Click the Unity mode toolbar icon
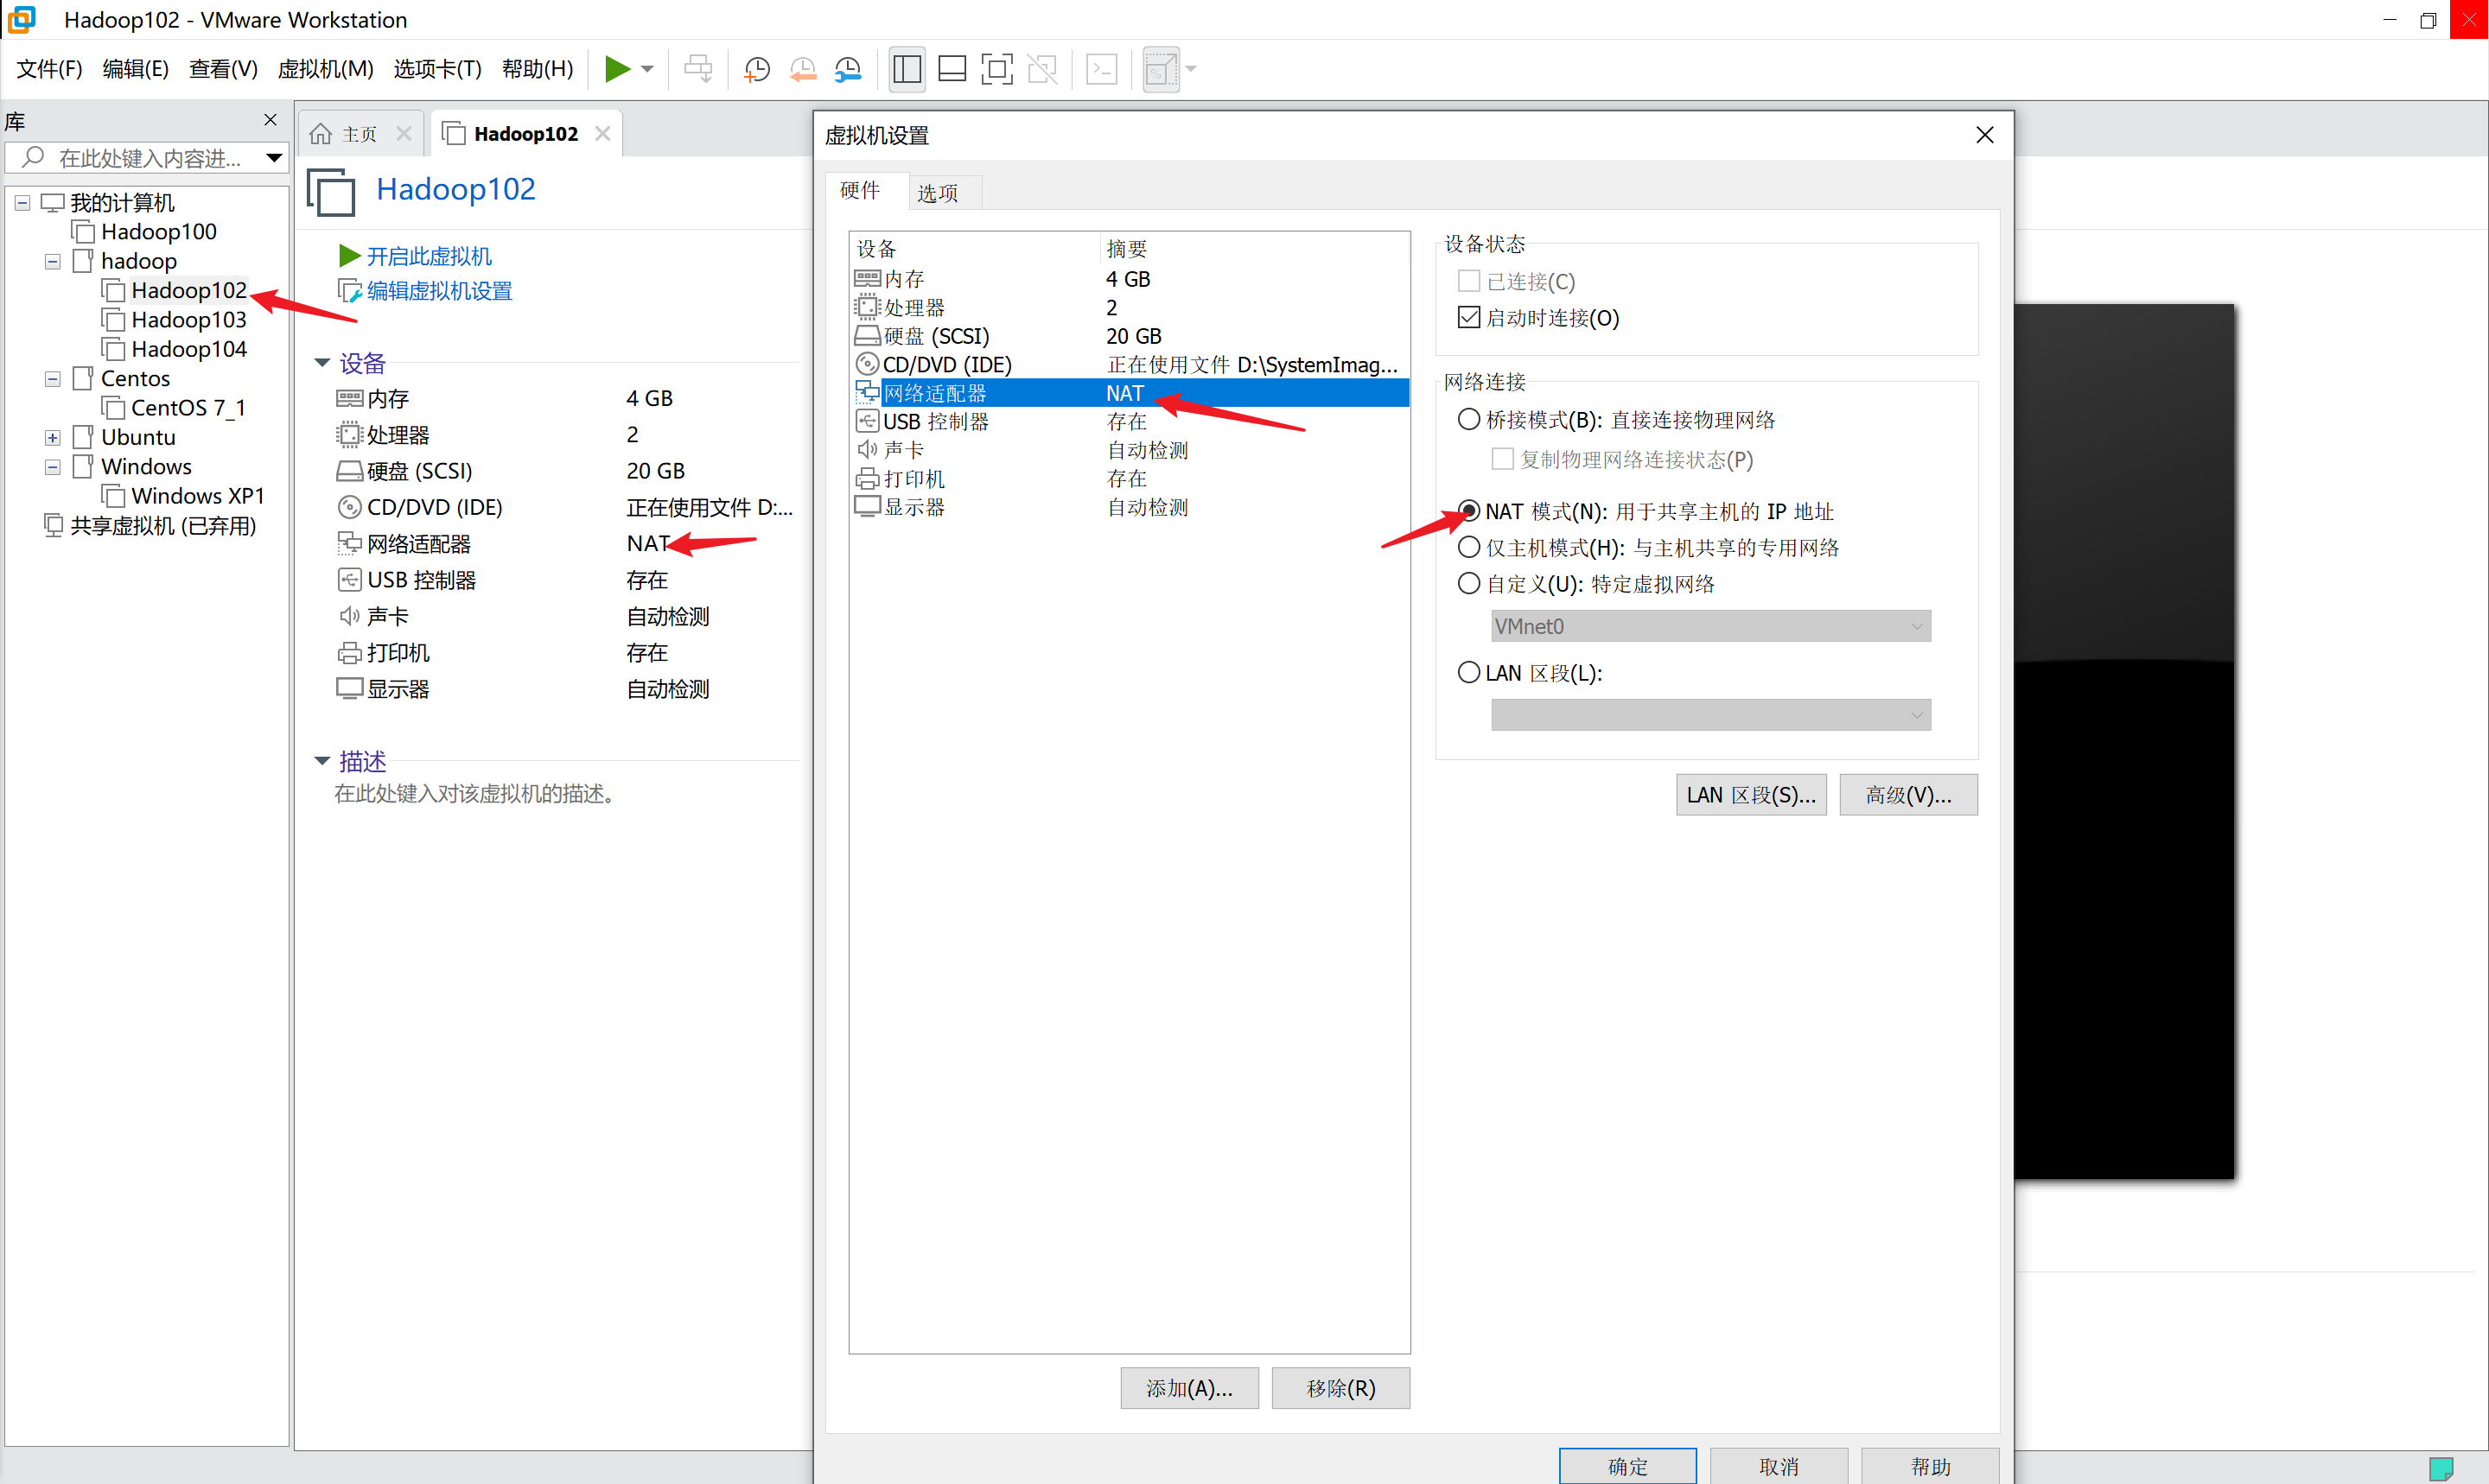This screenshot has width=2489, height=1484. click(x=1042, y=69)
